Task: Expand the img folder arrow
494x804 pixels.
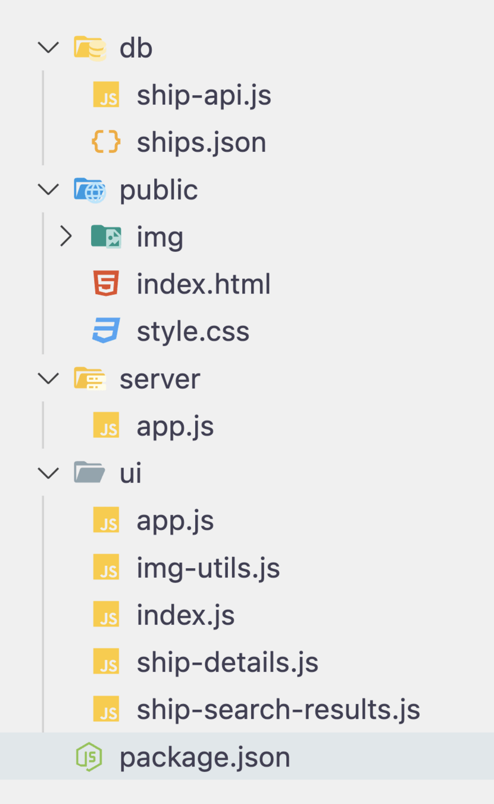Action: (x=66, y=237)
